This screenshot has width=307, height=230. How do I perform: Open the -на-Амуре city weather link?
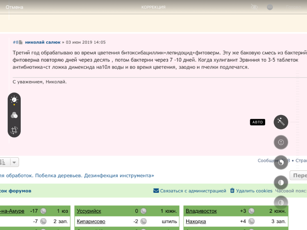(12, 211)
